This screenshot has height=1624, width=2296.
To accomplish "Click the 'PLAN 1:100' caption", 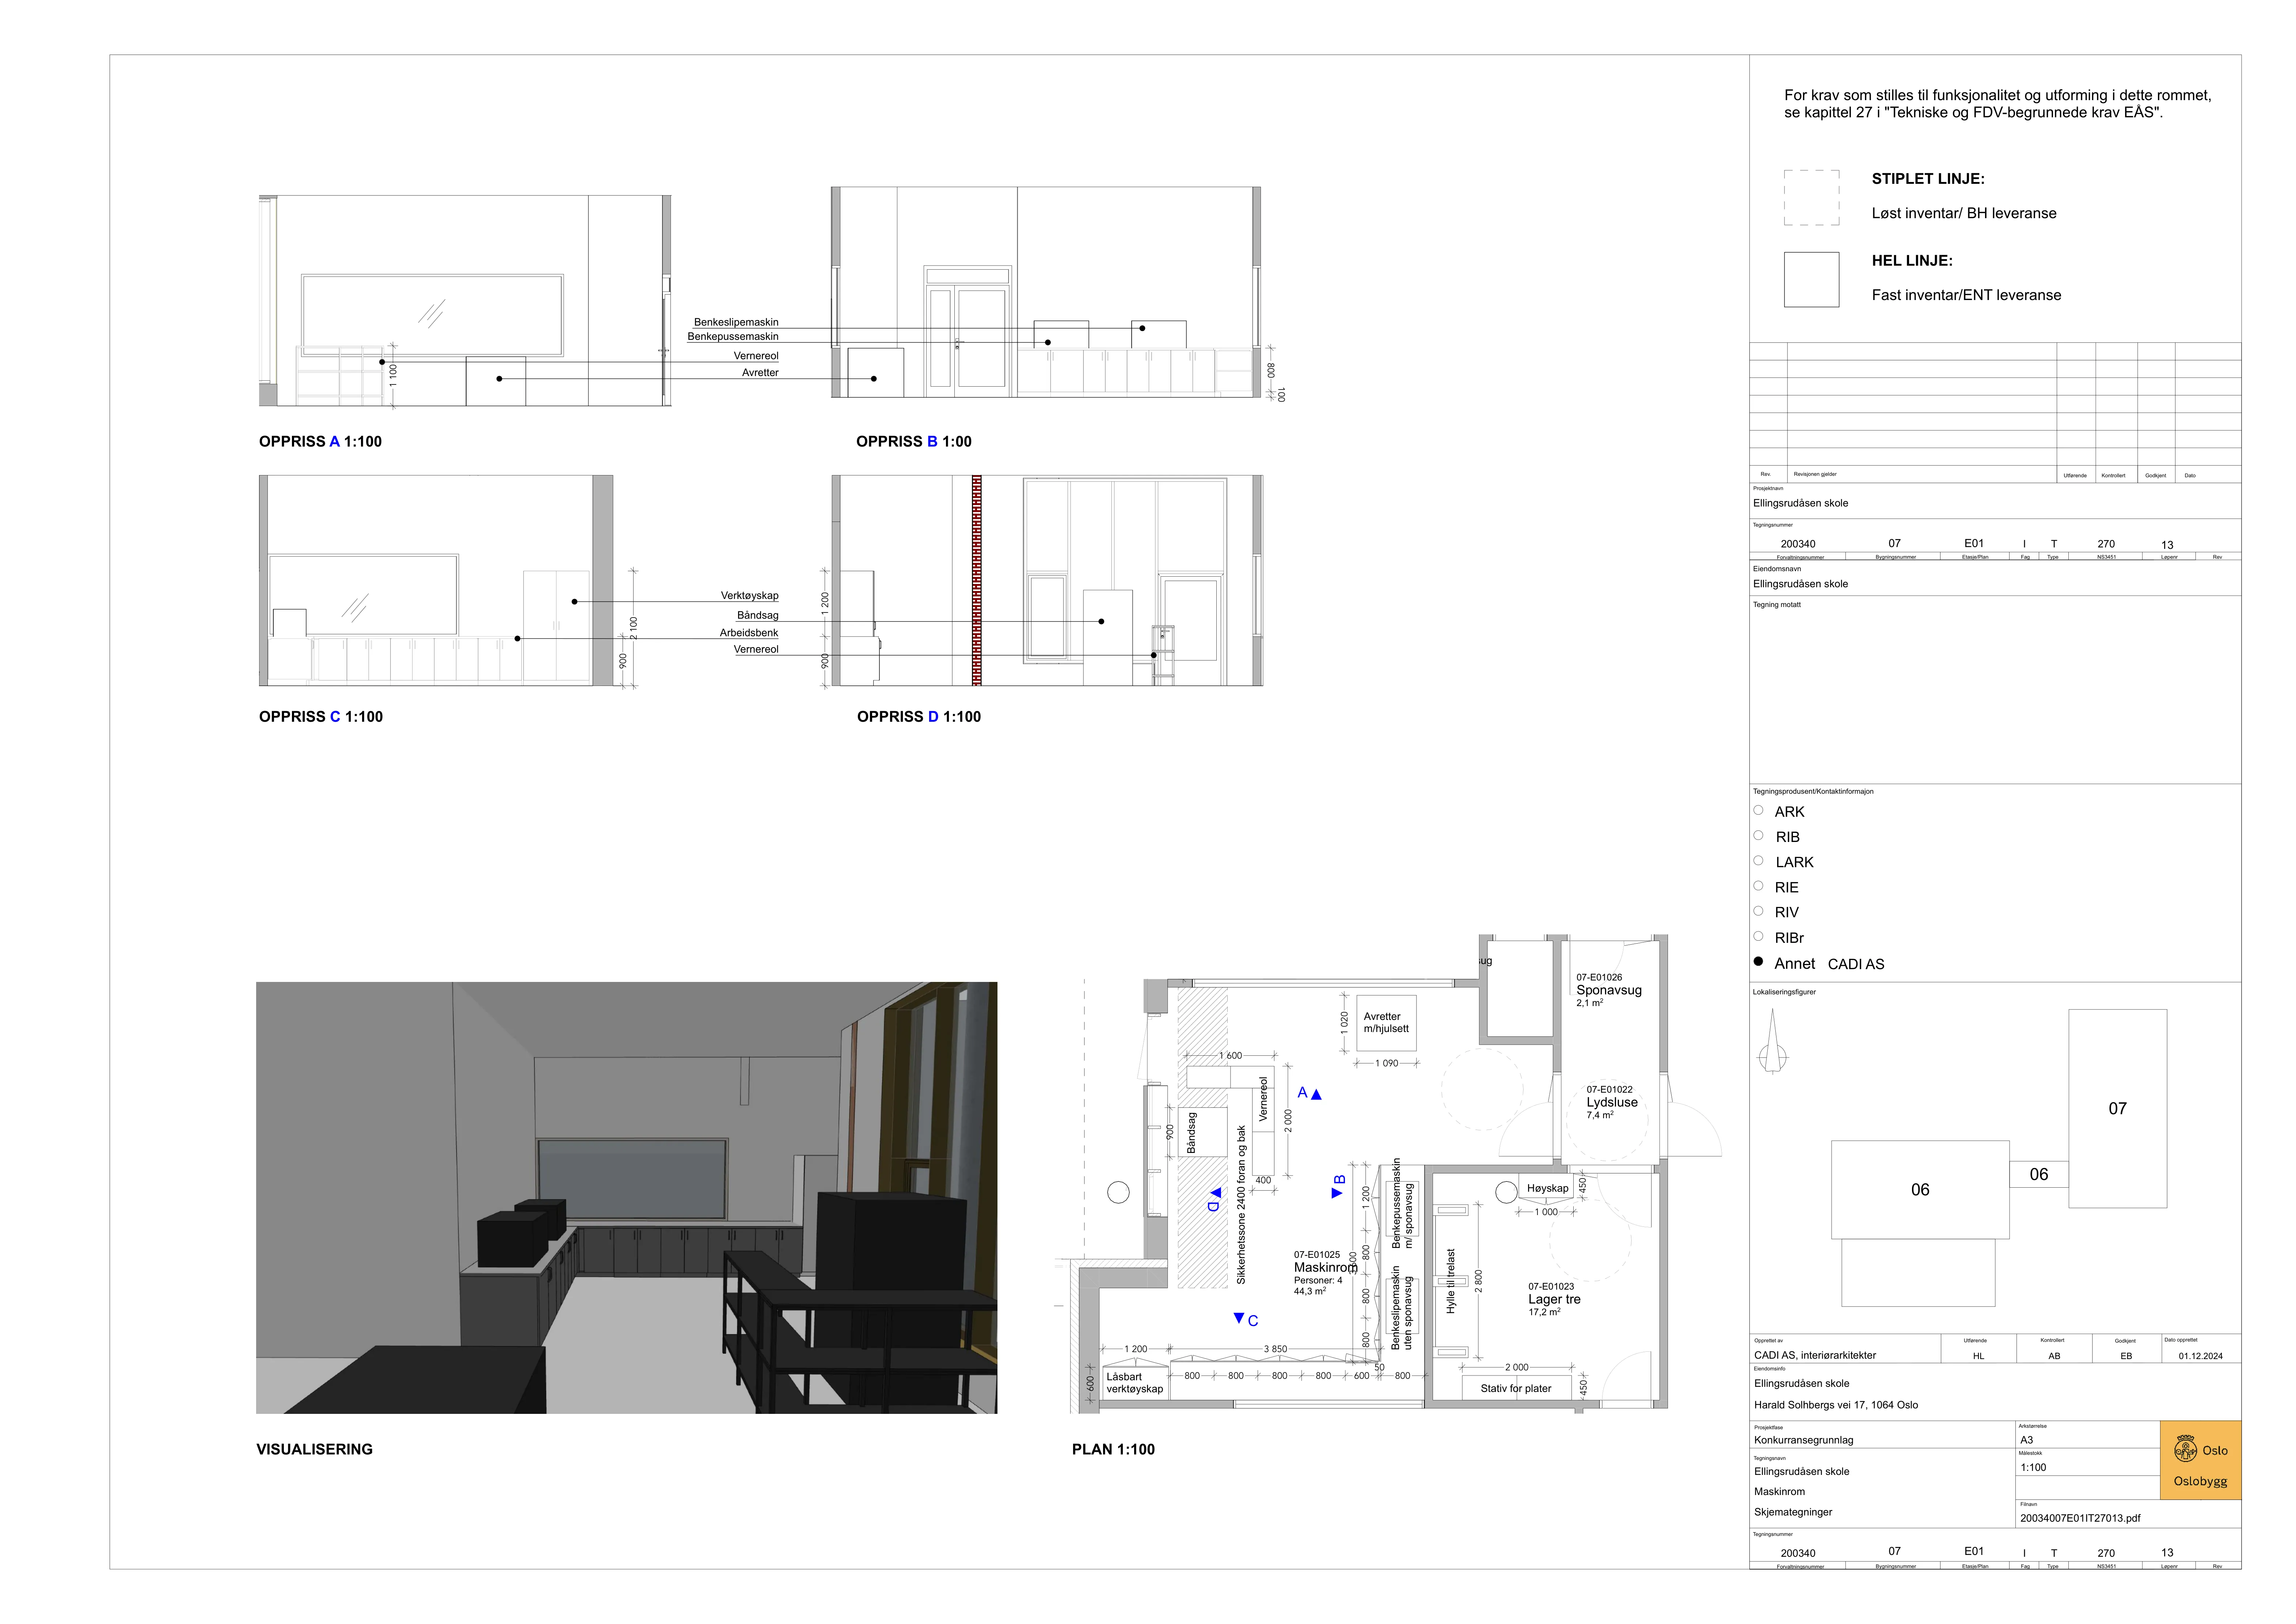I will click(x=1113, y=1449).
